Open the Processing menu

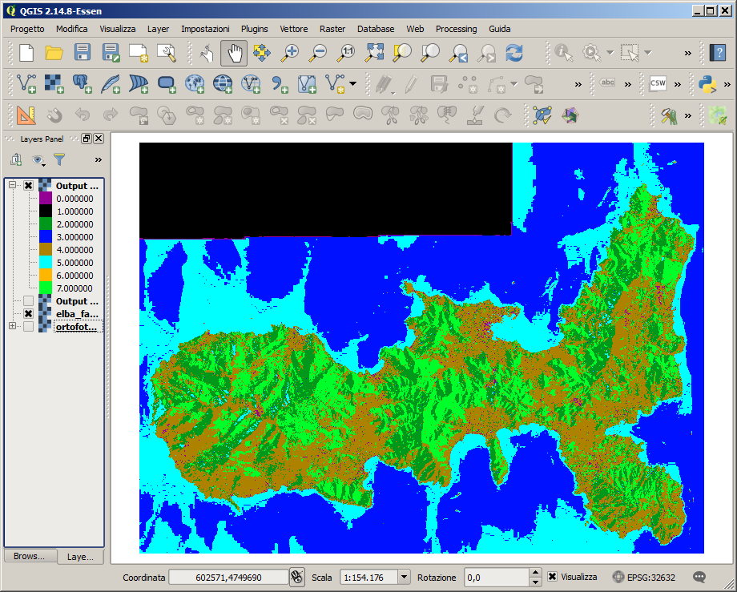click(x=456, y=29)
